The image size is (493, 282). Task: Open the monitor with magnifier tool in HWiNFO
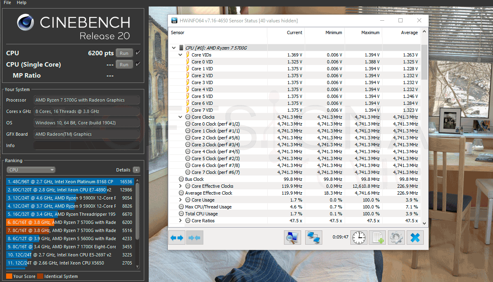tap(293, 238)
